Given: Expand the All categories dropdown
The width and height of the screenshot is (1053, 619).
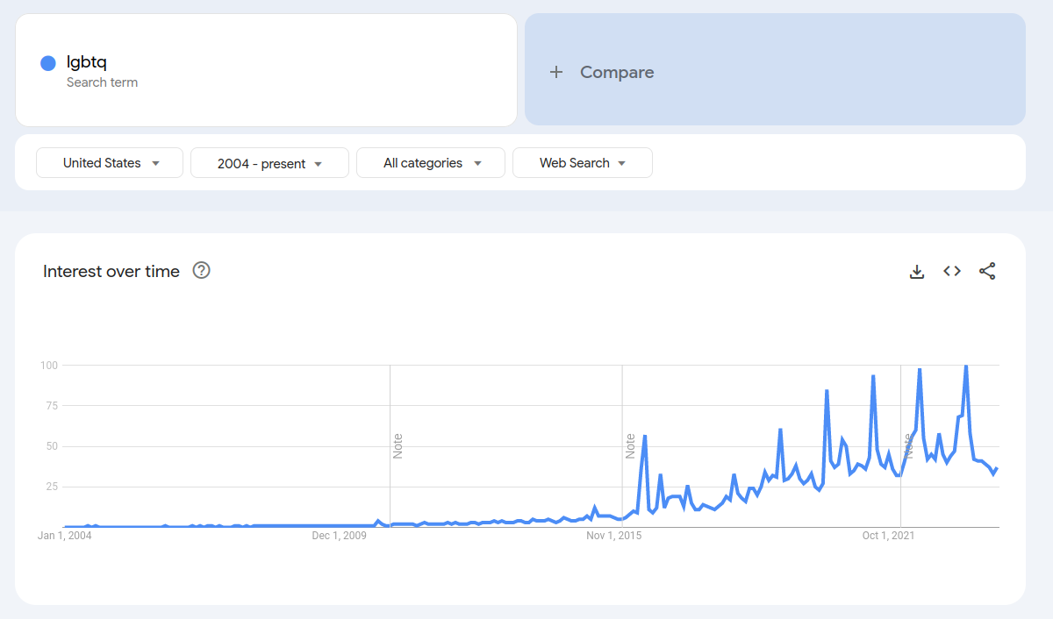Looking at the screenshot, I should (x=431, y=163).
